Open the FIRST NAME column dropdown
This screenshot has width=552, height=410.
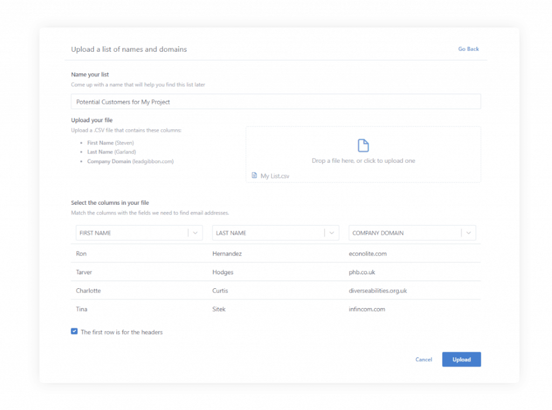click(196, 232)
